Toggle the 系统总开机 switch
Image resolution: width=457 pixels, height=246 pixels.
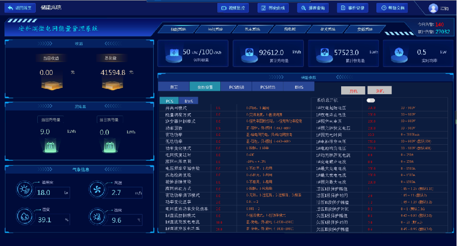(371, 100)
